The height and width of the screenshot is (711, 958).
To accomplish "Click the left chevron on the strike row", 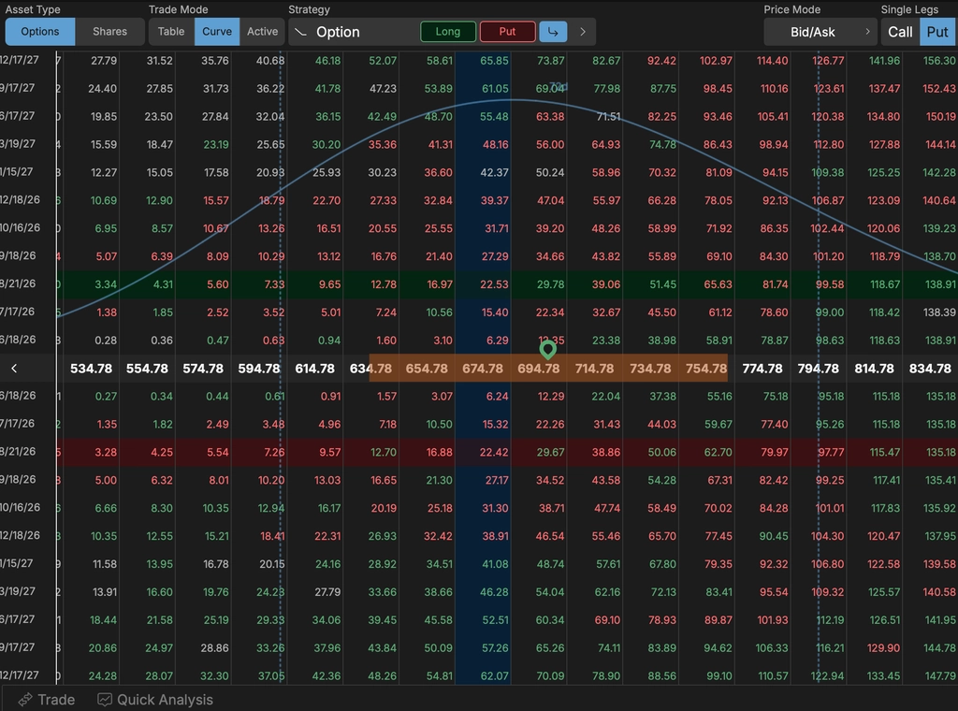I will pos(14,369).
